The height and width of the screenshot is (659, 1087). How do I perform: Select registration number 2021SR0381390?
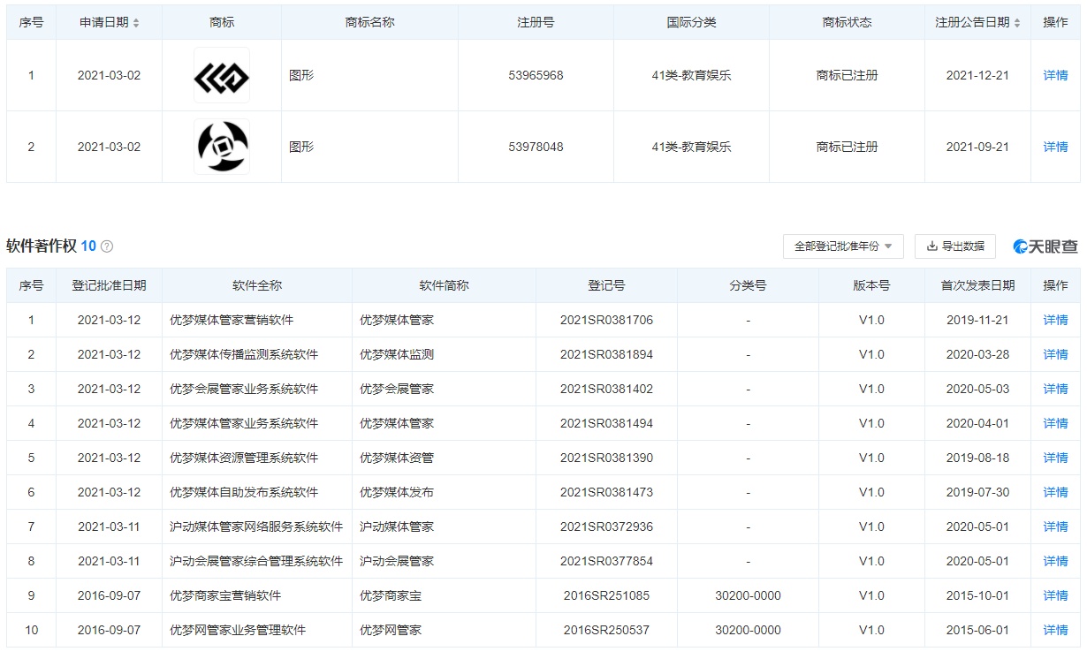pos(606,458)
